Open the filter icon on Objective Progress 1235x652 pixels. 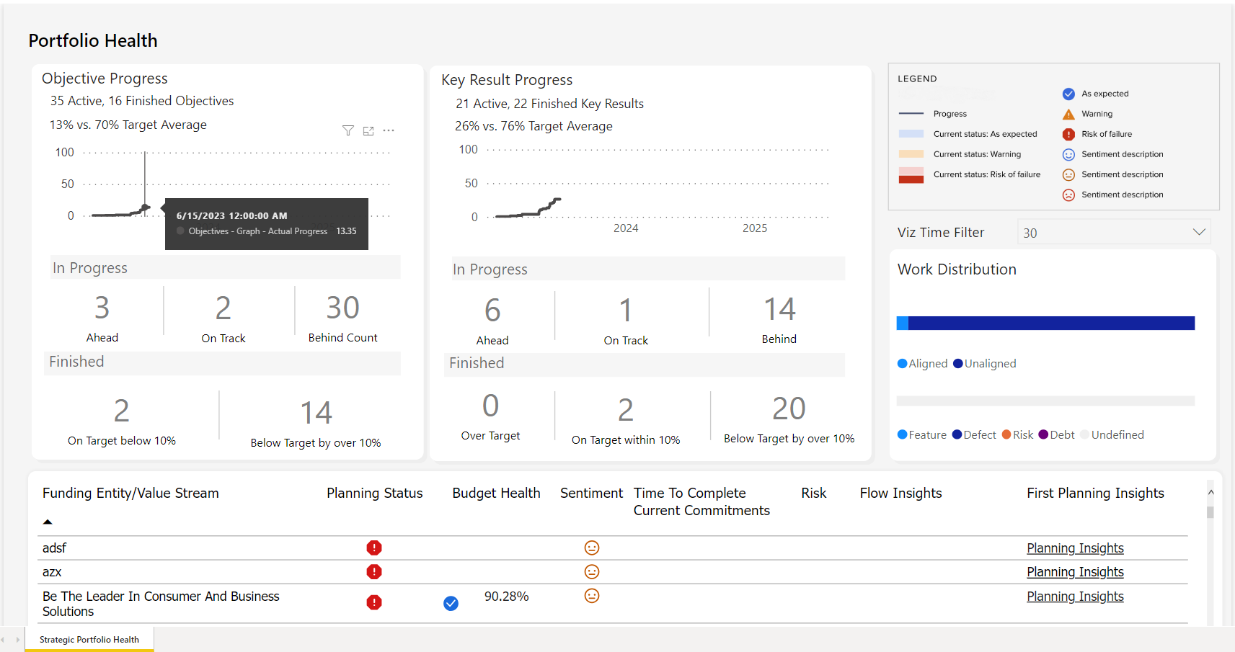pos(348,130)
